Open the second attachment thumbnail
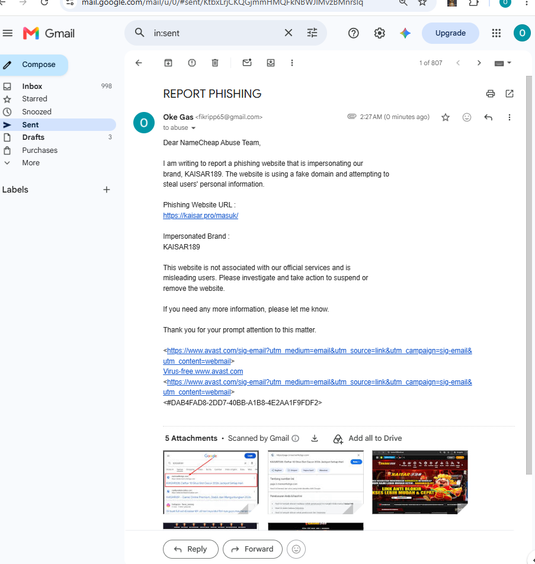The width and height of the screenshot is (535, 564). tap(316, 482)
